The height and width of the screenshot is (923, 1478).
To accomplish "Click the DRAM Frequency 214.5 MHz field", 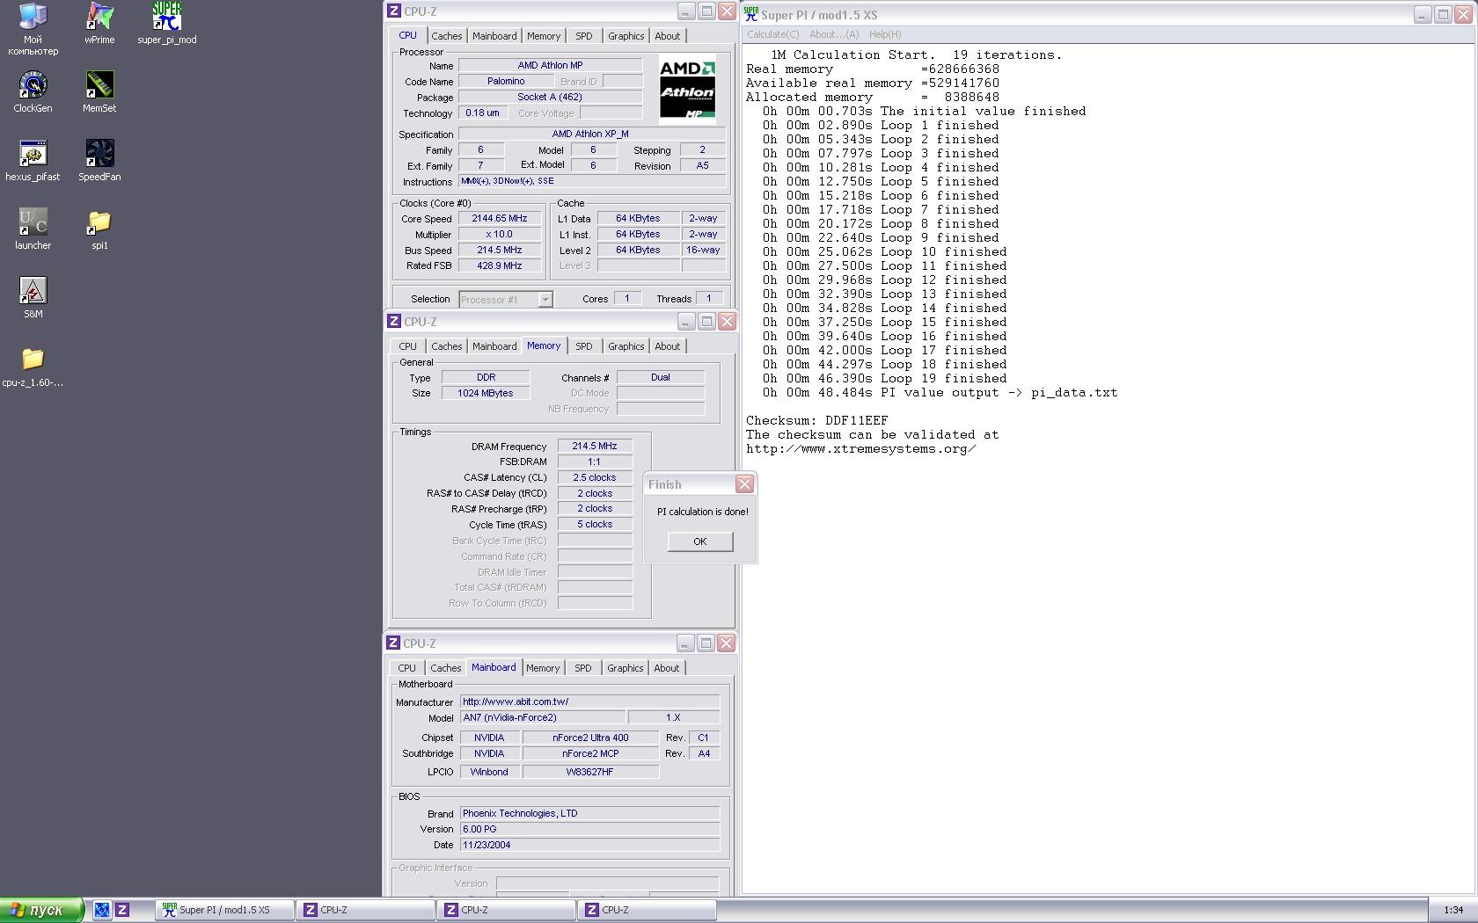I will pos(595,446).
